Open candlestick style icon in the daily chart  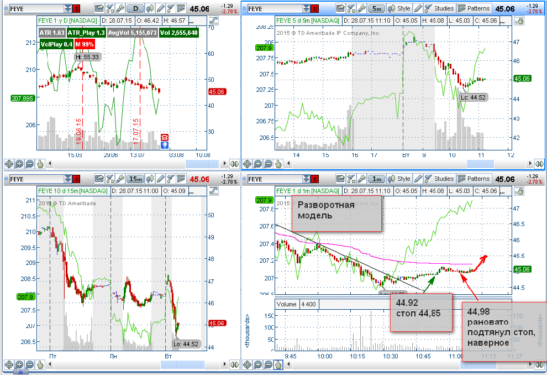click(x=150, y=8)
